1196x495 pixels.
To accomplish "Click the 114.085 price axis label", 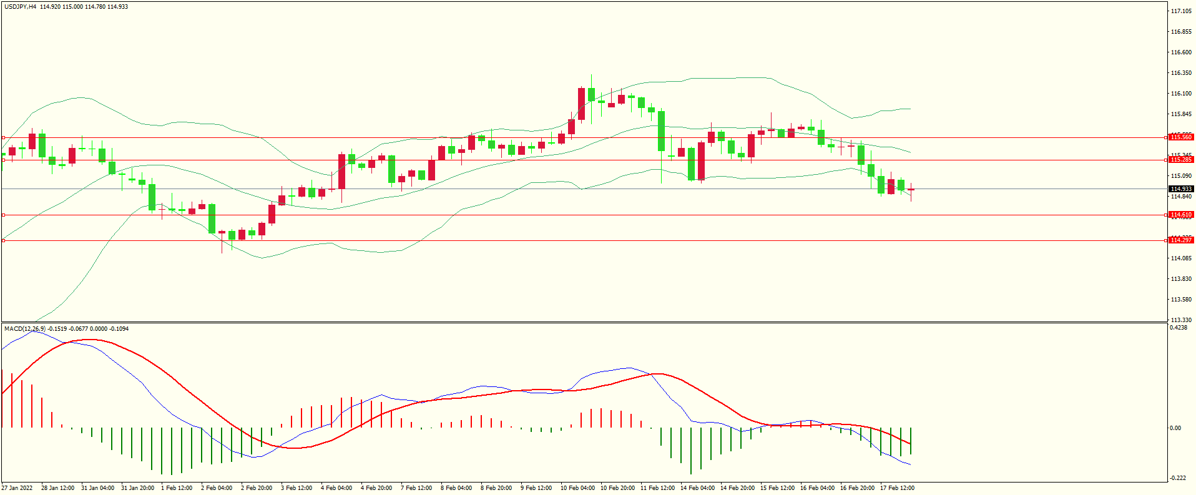I will pos(1181,258).
